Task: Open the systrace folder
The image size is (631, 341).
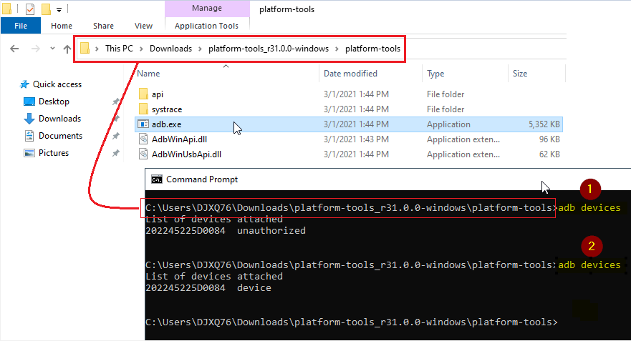Action: (x=166, y=109)
